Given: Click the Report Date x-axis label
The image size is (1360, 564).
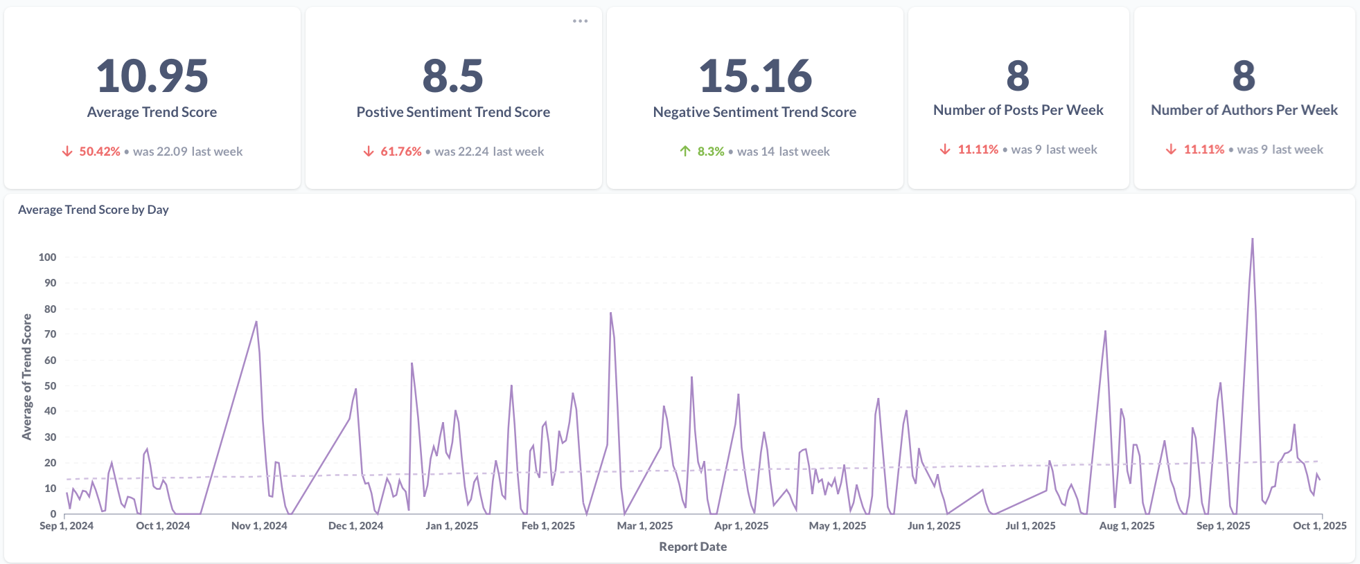Looking at the screenshot, I should tap(693, 547).
